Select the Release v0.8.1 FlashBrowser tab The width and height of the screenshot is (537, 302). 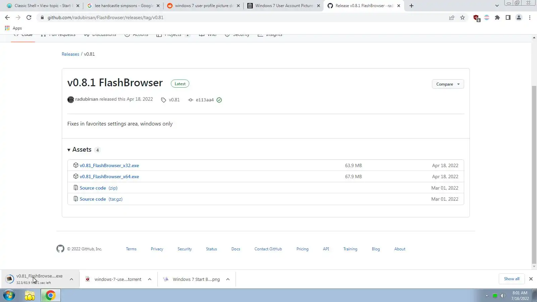pyautogui.click(x=364, y=6)
